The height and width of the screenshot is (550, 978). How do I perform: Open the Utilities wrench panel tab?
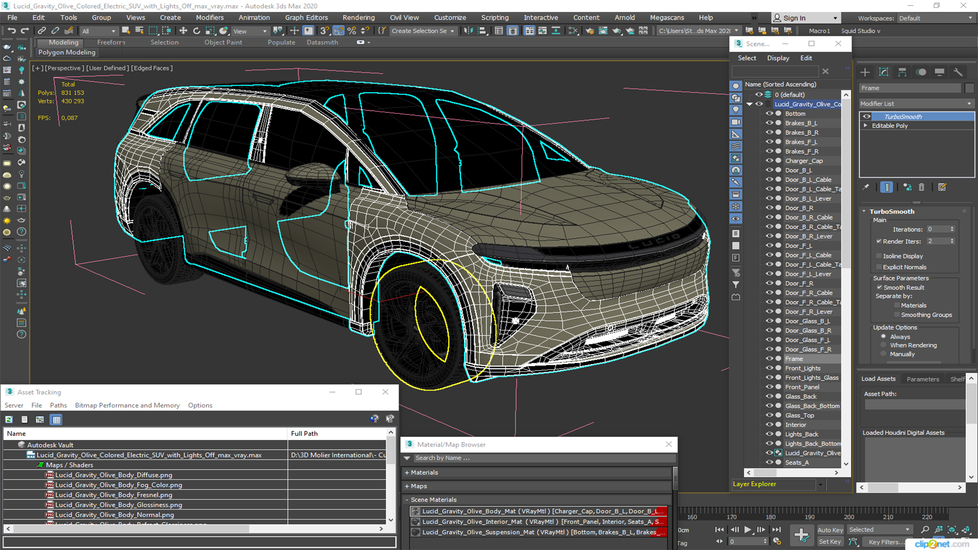click(x=958, y=72)
